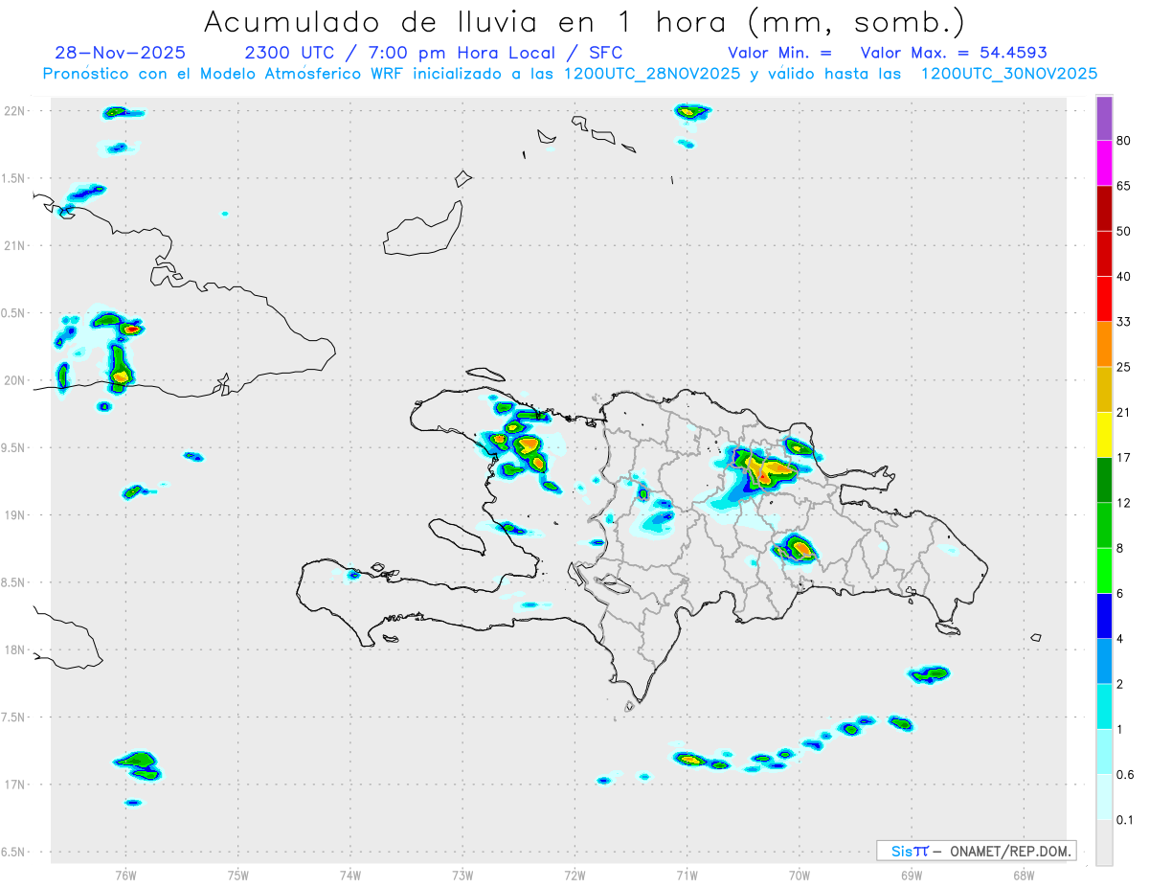
Task: Click the '75W' longitude axis label
Action: (238, 875)
